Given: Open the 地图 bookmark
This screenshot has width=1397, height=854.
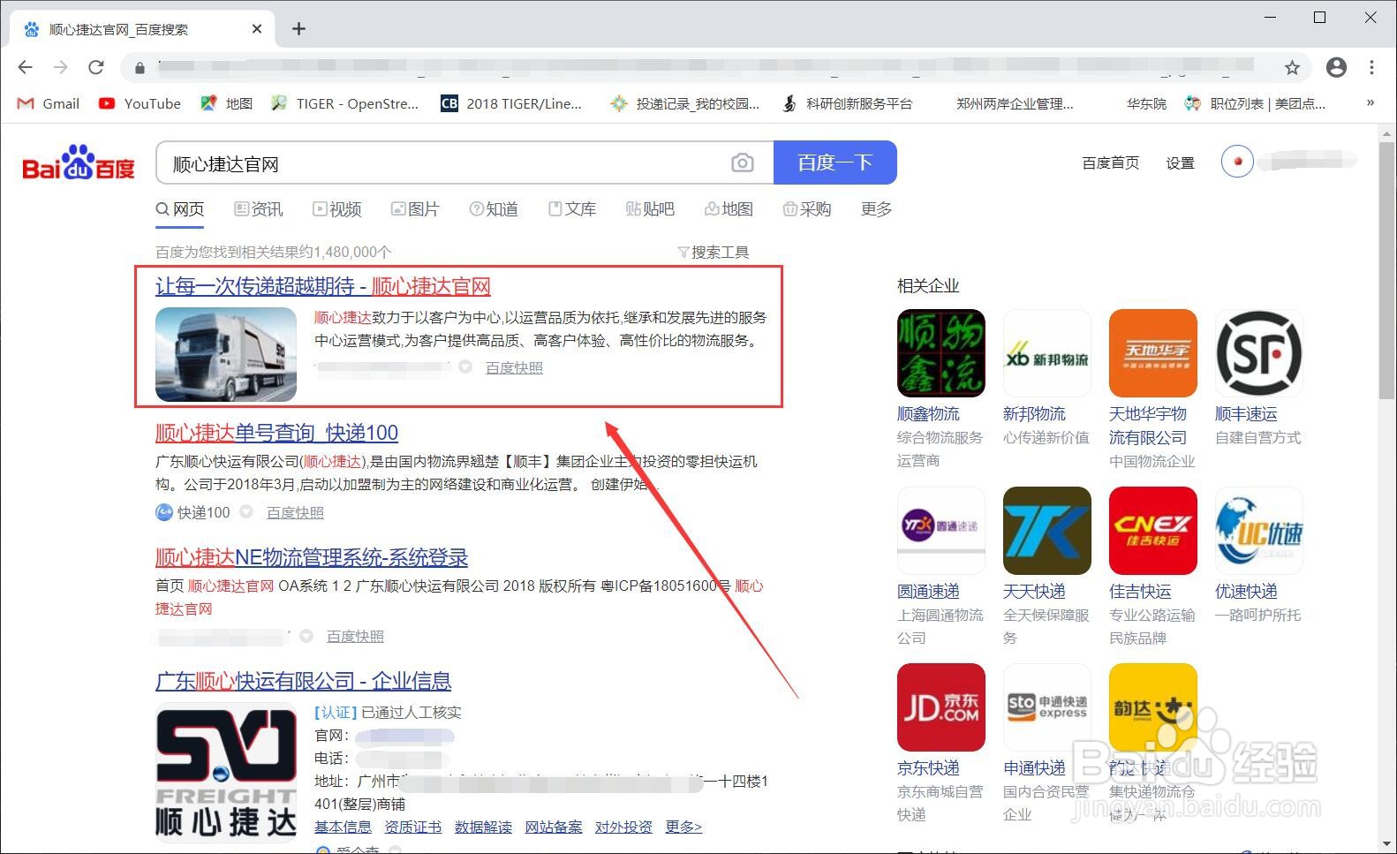Looking at the screenshot, I should point(227,103).
